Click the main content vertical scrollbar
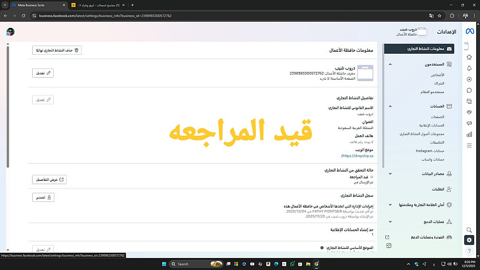 [8, 107]
